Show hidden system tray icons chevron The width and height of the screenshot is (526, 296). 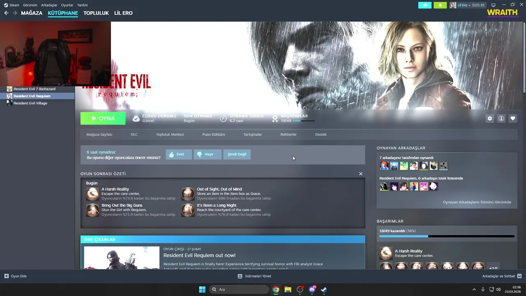(x=474, y=289)
